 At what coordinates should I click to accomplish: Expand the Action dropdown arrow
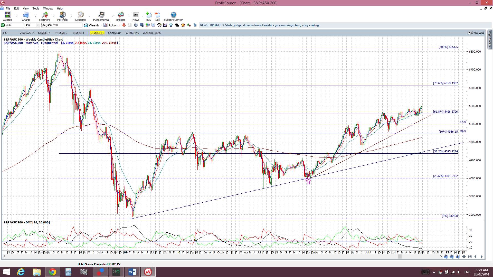pyautogui.click(x=120, y=25)
